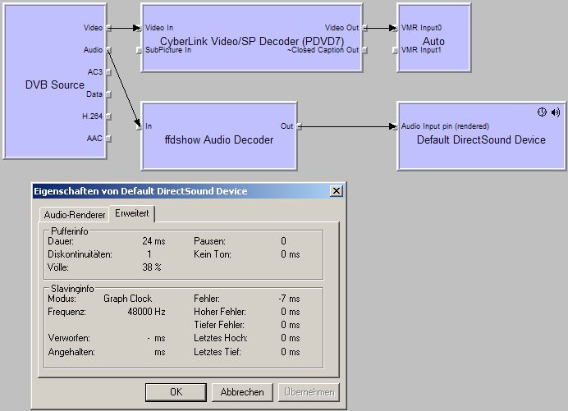Screen dimensions: 568x411
Task: Click the Video Out pin on CyberLink decoder
Action: [364, 28]
